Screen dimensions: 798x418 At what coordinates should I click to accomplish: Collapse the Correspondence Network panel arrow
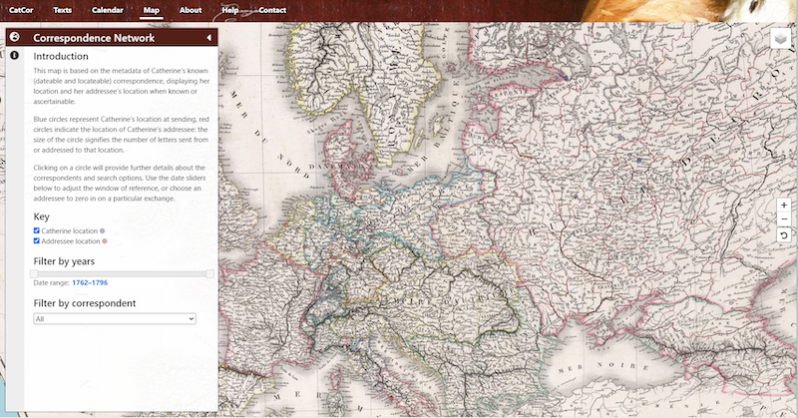pyautogui.click(x=208, y=38)
